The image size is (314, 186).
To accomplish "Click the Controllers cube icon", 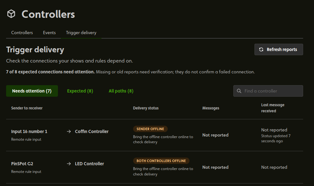I will (11, 14).
